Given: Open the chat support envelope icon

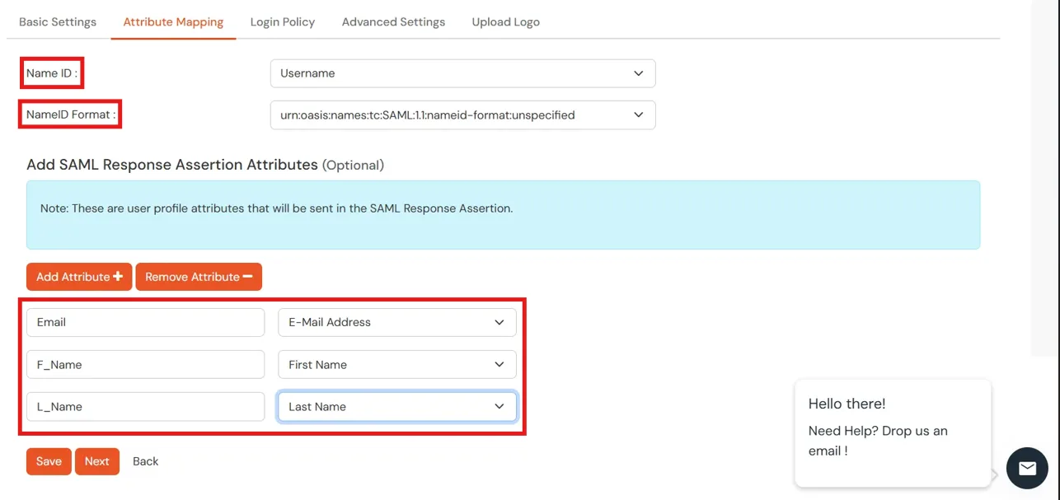Looking at the screenshot, I should tap(1027, 468).
